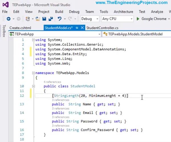Click the Save All icon

tap(51, 19)
